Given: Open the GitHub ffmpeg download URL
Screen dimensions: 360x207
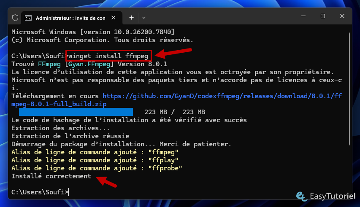Looking at the screenshot, I should [176, 100].
